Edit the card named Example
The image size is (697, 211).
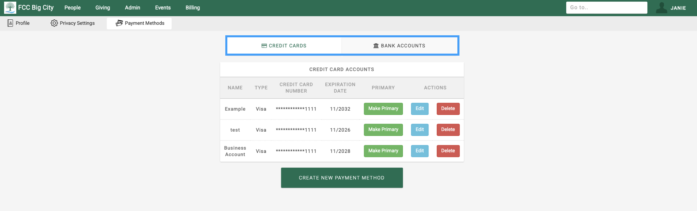point(419,109)
